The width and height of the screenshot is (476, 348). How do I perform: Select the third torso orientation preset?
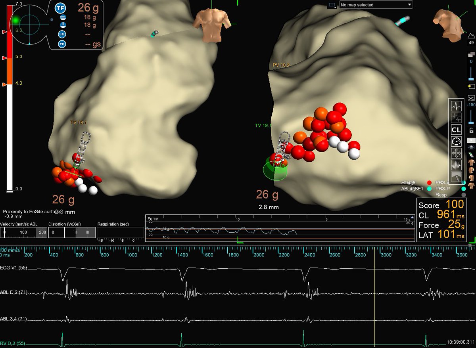(x=471, y=178)
